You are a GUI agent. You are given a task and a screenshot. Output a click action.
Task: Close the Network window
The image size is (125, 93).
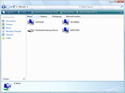[120, 1]
